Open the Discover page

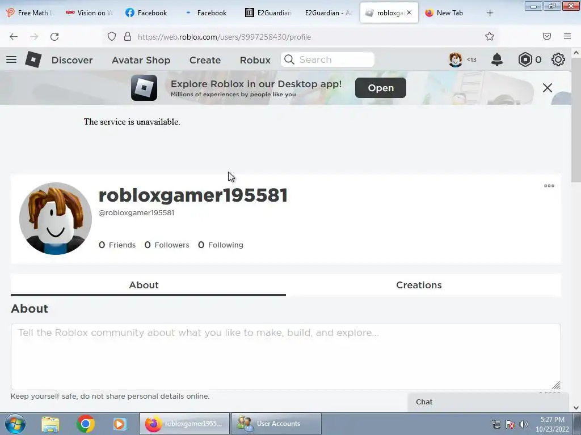click(72, 60)
